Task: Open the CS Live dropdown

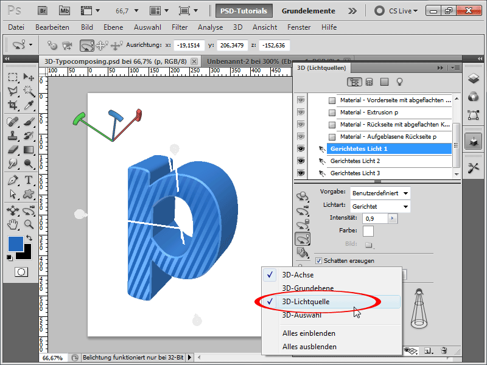Action: coord(403,11)
